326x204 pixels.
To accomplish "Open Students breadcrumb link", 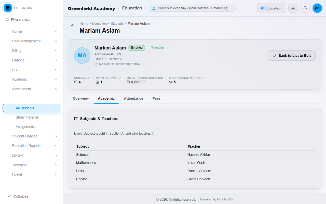I will click(117, 23).
